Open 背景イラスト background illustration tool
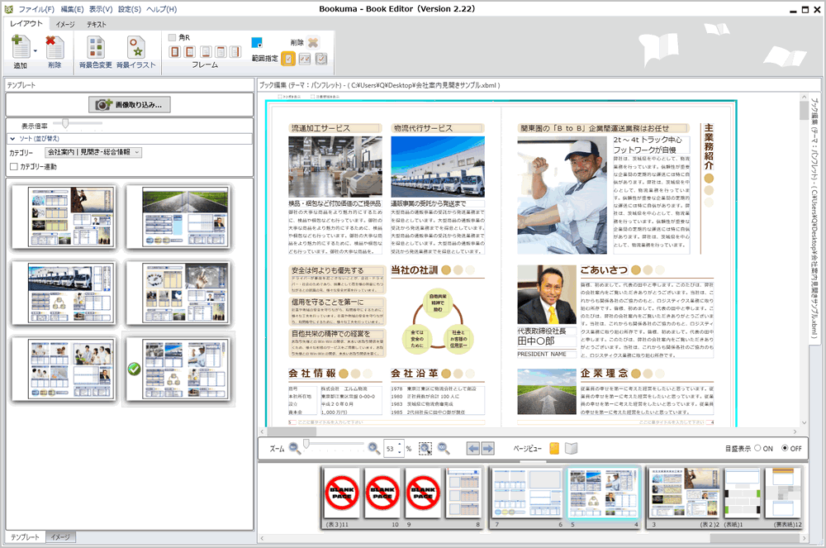Viewport: 826px width, 548px height. 135,47
